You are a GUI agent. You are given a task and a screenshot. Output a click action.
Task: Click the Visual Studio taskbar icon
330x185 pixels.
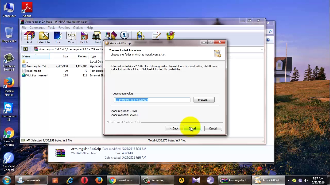(196, 180)
